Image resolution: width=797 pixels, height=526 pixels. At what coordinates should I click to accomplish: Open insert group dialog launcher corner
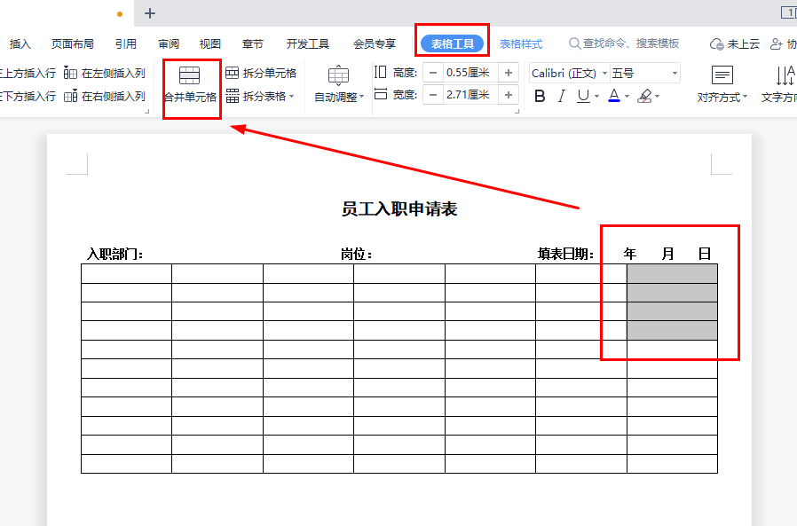pos(147,111)
